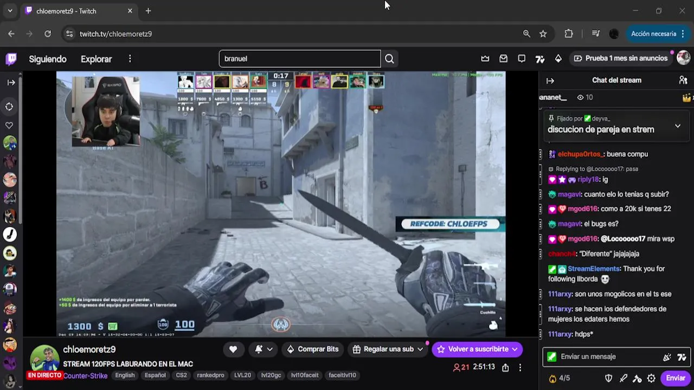Image resolution: width=694 pixels, height=390 pixels.
Task: Expand the pinned message chevron
Action: point(678,126)
